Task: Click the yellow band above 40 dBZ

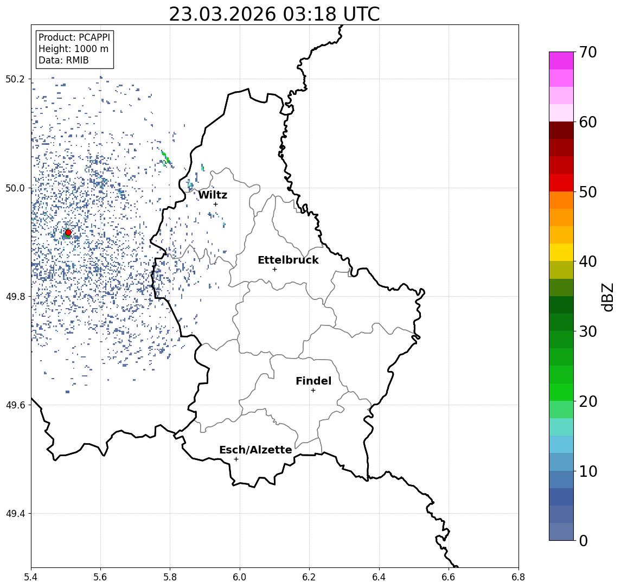Action: tap(561, 252)
